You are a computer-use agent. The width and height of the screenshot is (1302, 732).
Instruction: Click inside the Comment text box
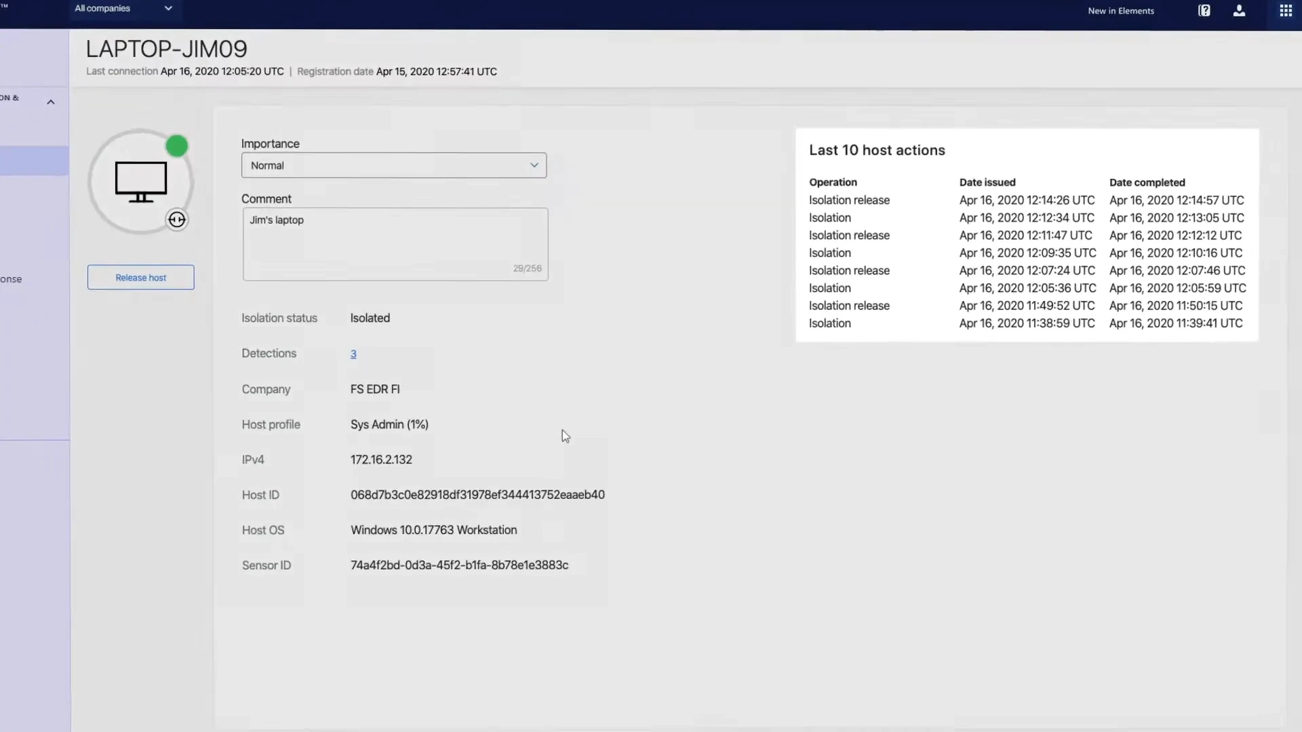(395, 244)
